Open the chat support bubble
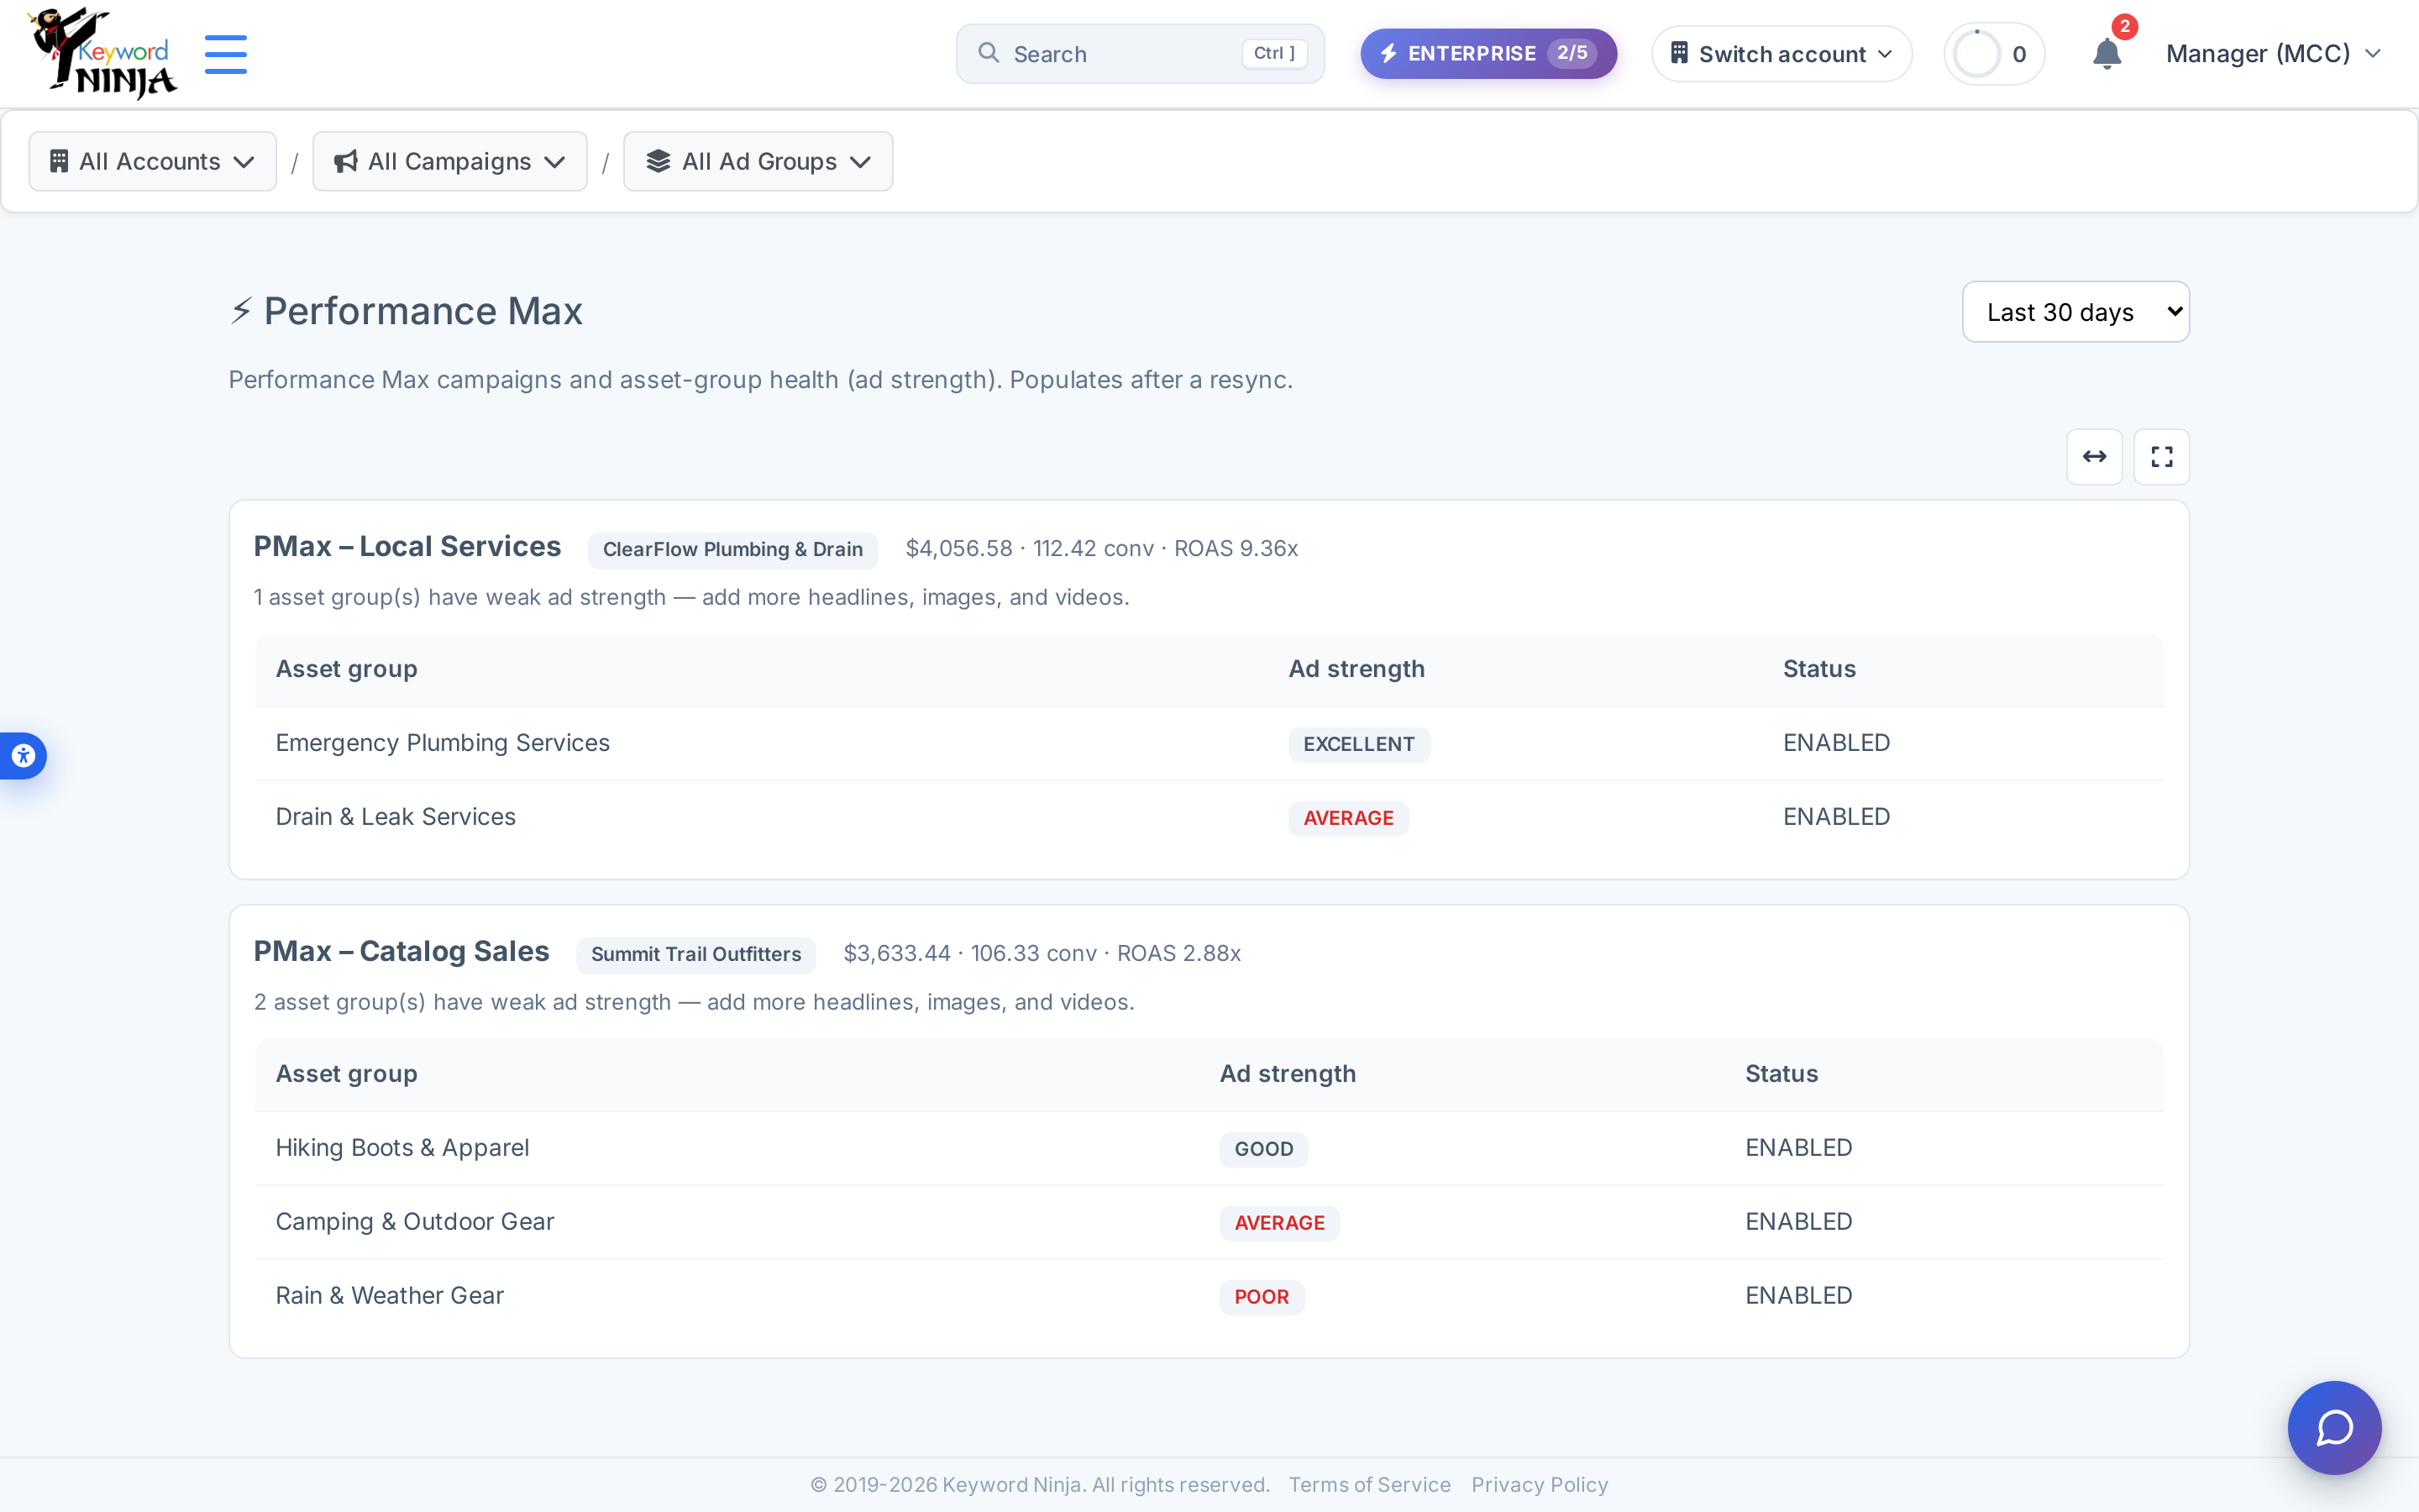This screenshot has height=1512, width=2419. click(x=2334, y=1428)
